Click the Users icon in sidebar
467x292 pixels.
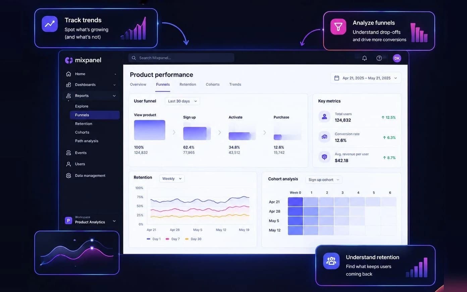pyautogui.click(x=68, y=164)
